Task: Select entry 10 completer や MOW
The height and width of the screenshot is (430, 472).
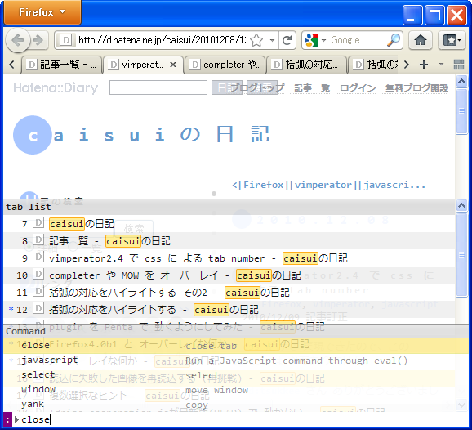Action: (229, 275)
